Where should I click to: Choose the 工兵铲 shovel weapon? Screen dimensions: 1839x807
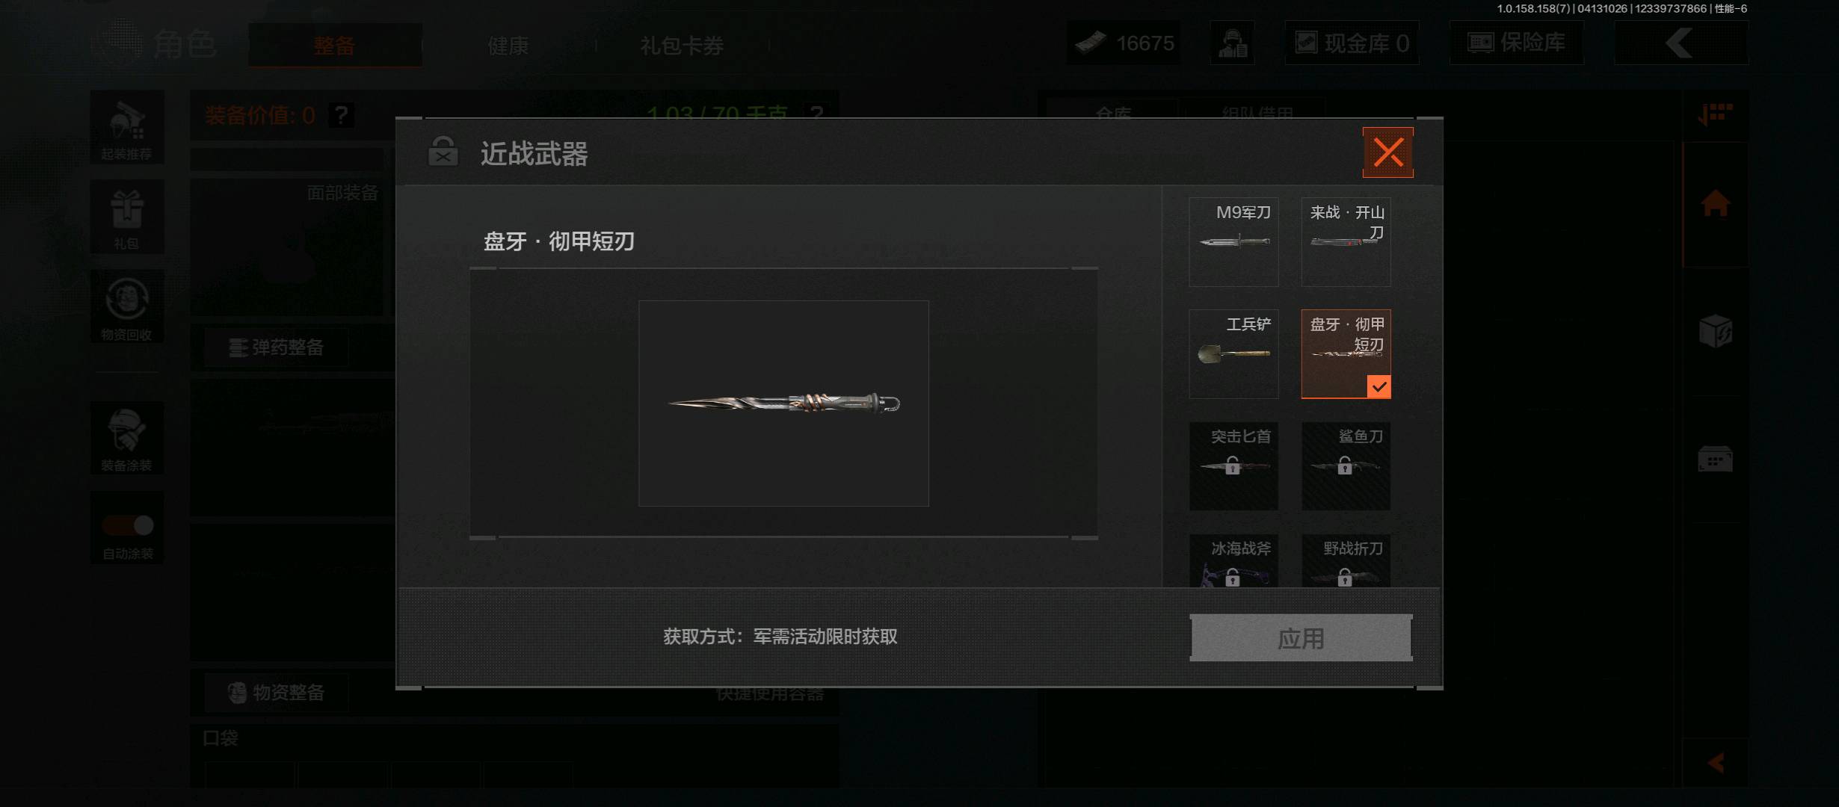click(1233, 354)
